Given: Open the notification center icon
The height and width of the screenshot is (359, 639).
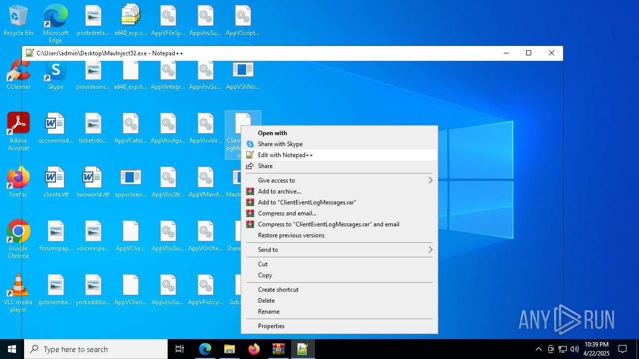Looking at the screenshot, I should click(623, 349).
